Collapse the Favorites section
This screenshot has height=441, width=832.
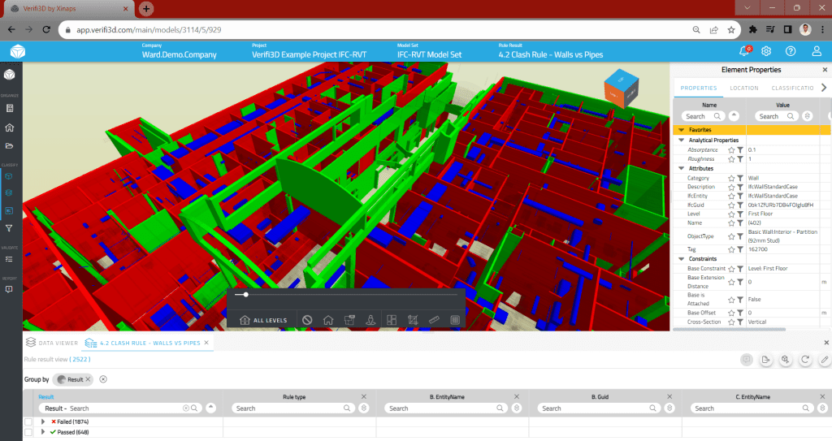pyautogui.click(x=682, y=129)
